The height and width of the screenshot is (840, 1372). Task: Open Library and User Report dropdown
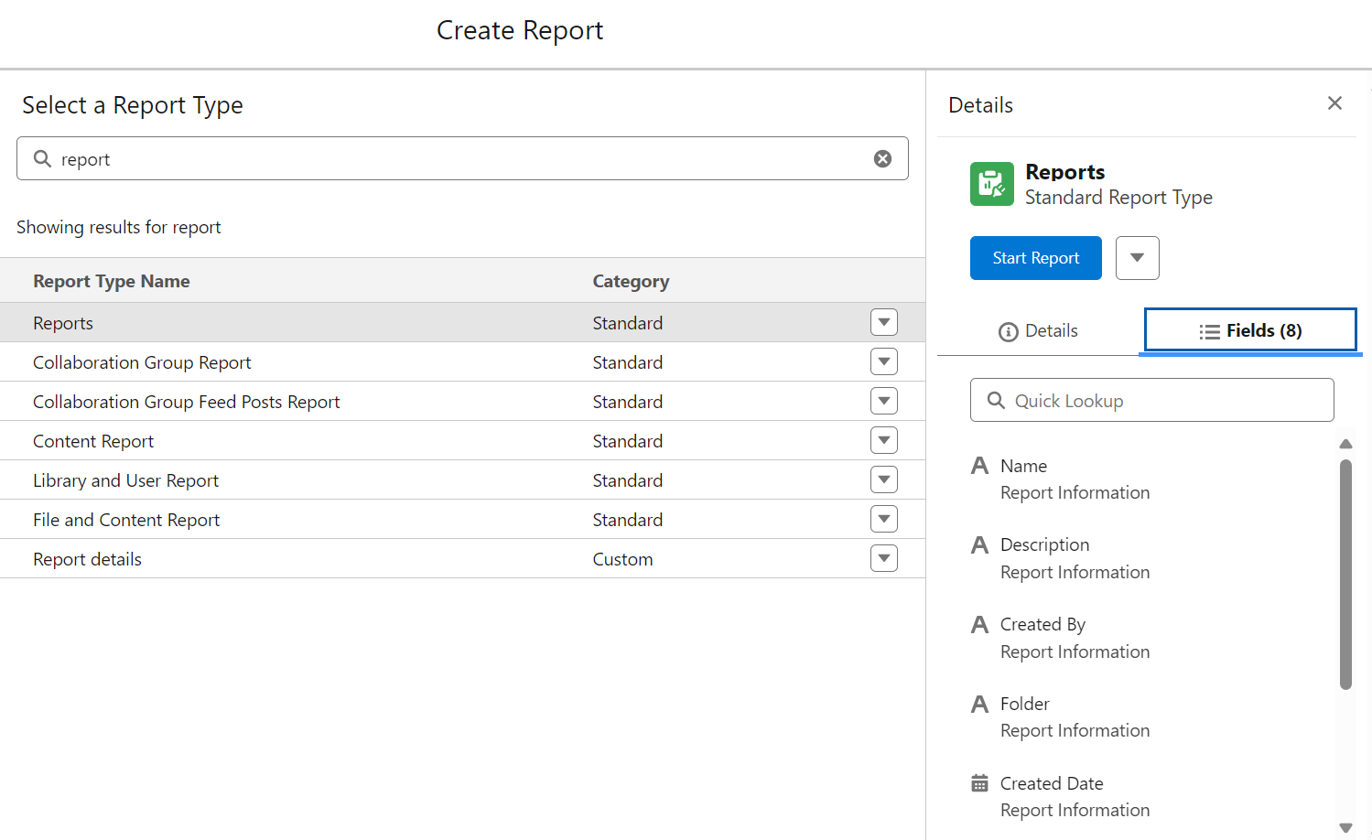click(884, 479)
